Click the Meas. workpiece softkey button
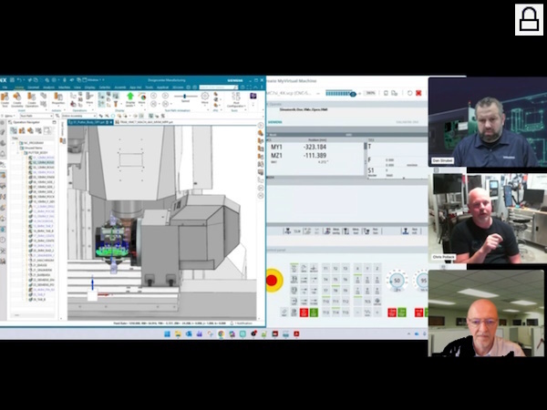The height and width of the screenshot is (410, 547). click(x=332, y=231)
